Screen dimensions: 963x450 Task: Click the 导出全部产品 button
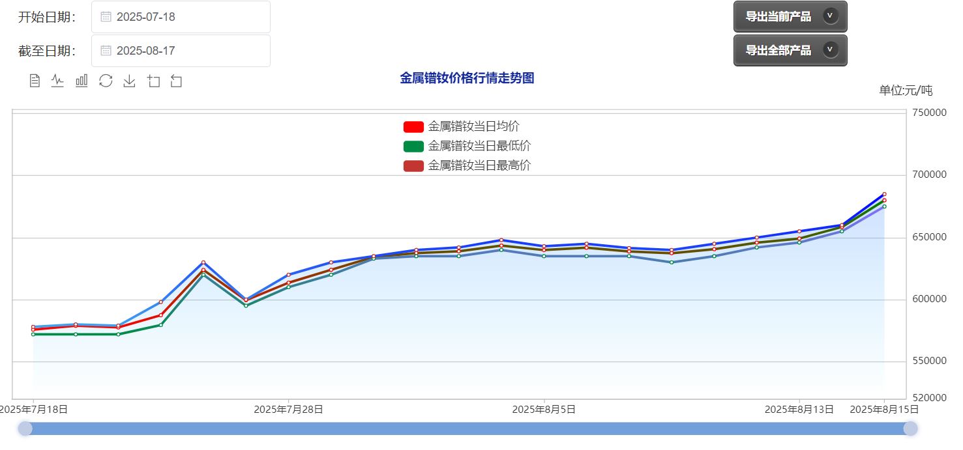pos(790,50)
